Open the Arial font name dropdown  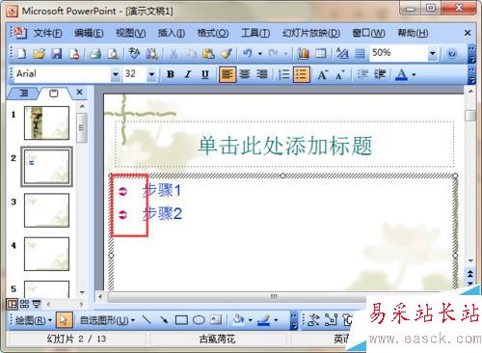click(115, 74)
